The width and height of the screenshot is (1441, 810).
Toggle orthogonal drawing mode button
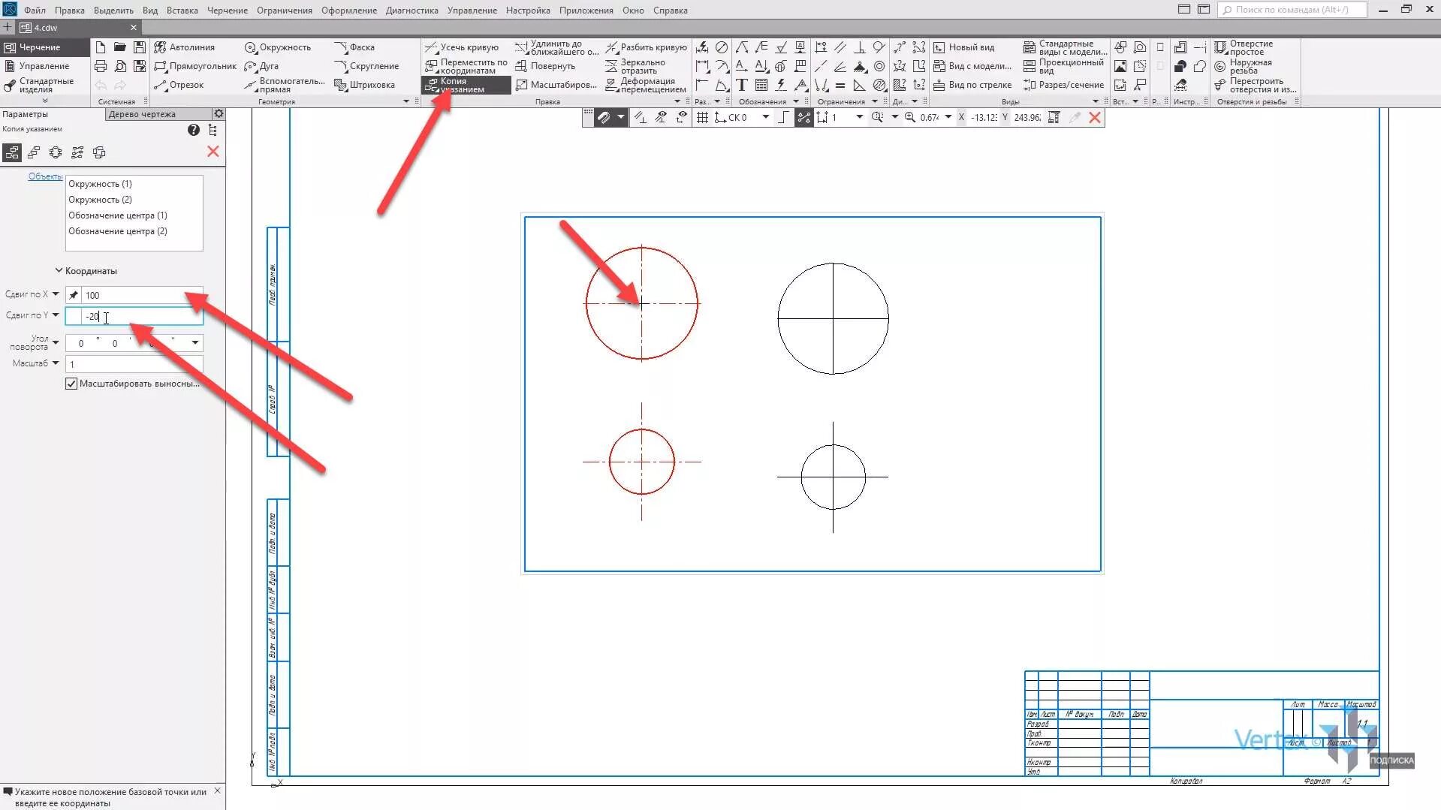tap(783, 117)
